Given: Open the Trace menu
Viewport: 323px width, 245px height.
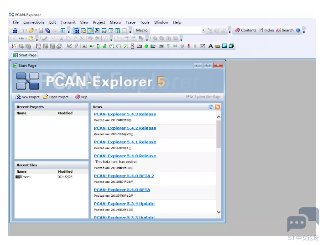Looking at the screenshot, I should pos(130,22).
